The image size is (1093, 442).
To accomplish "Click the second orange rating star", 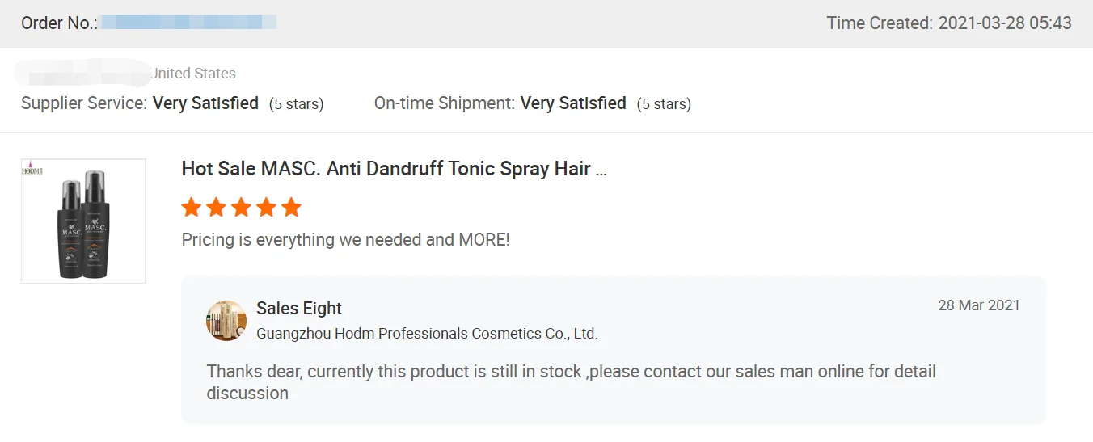I will pos(217,208).
